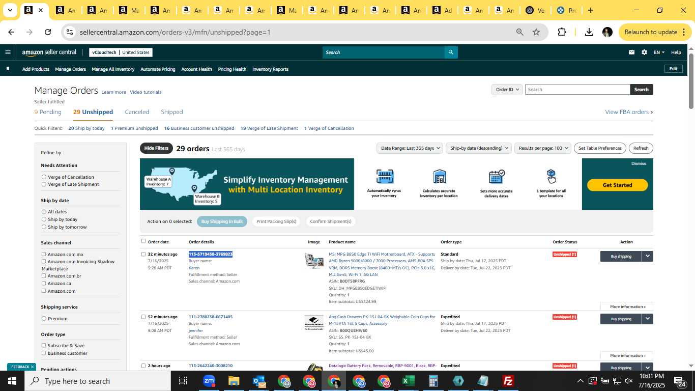Screen dimensions: 695x391
Task: Open the Order ID search type dropdown
Action: (x=507, y=90)
